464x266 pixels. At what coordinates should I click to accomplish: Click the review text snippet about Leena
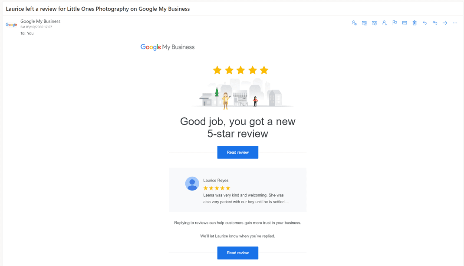point(246,198)
